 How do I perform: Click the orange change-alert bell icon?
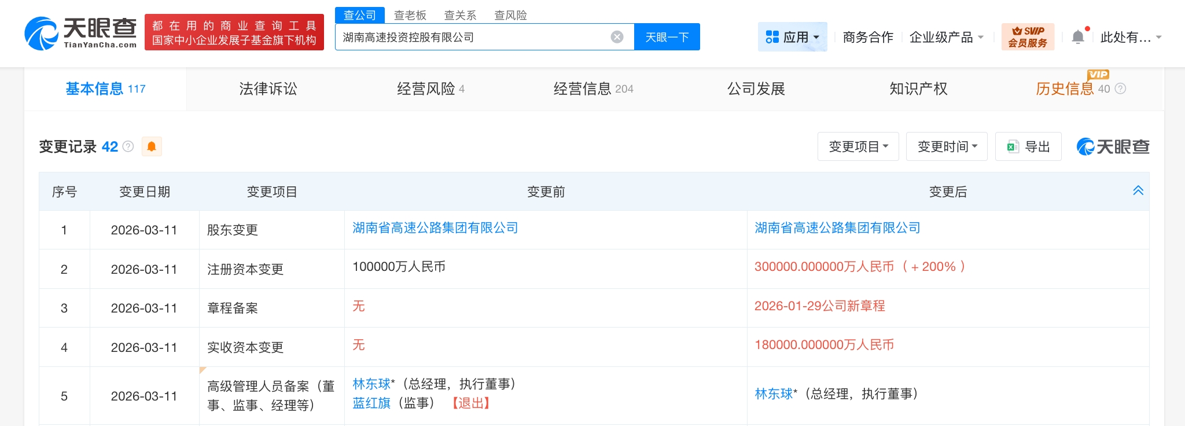(x=152, y=147)
